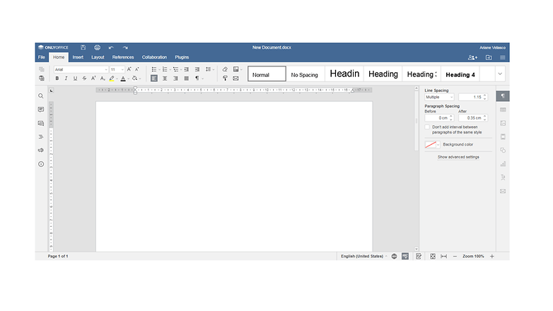Image resolution: width=553 pixels, height=311 pixels.
Task: Open Shape settings in right sidebar
Action: coord(503,151)
